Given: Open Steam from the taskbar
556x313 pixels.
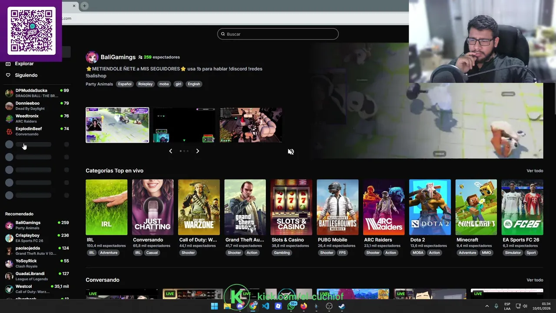Looking at the screenshot, I should coord(342,306).
